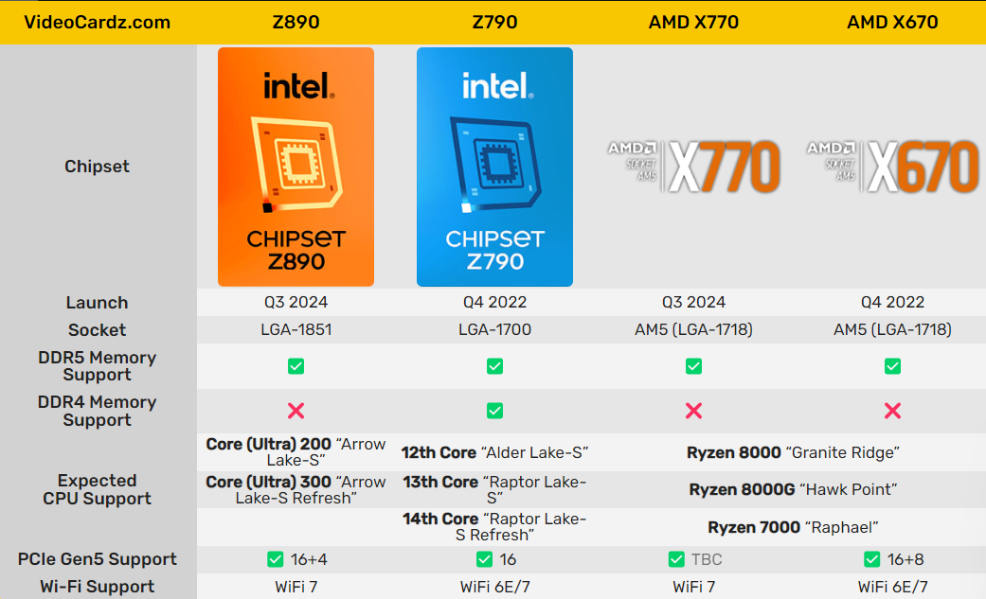Click the AMD X670 logo

[893, 166]
